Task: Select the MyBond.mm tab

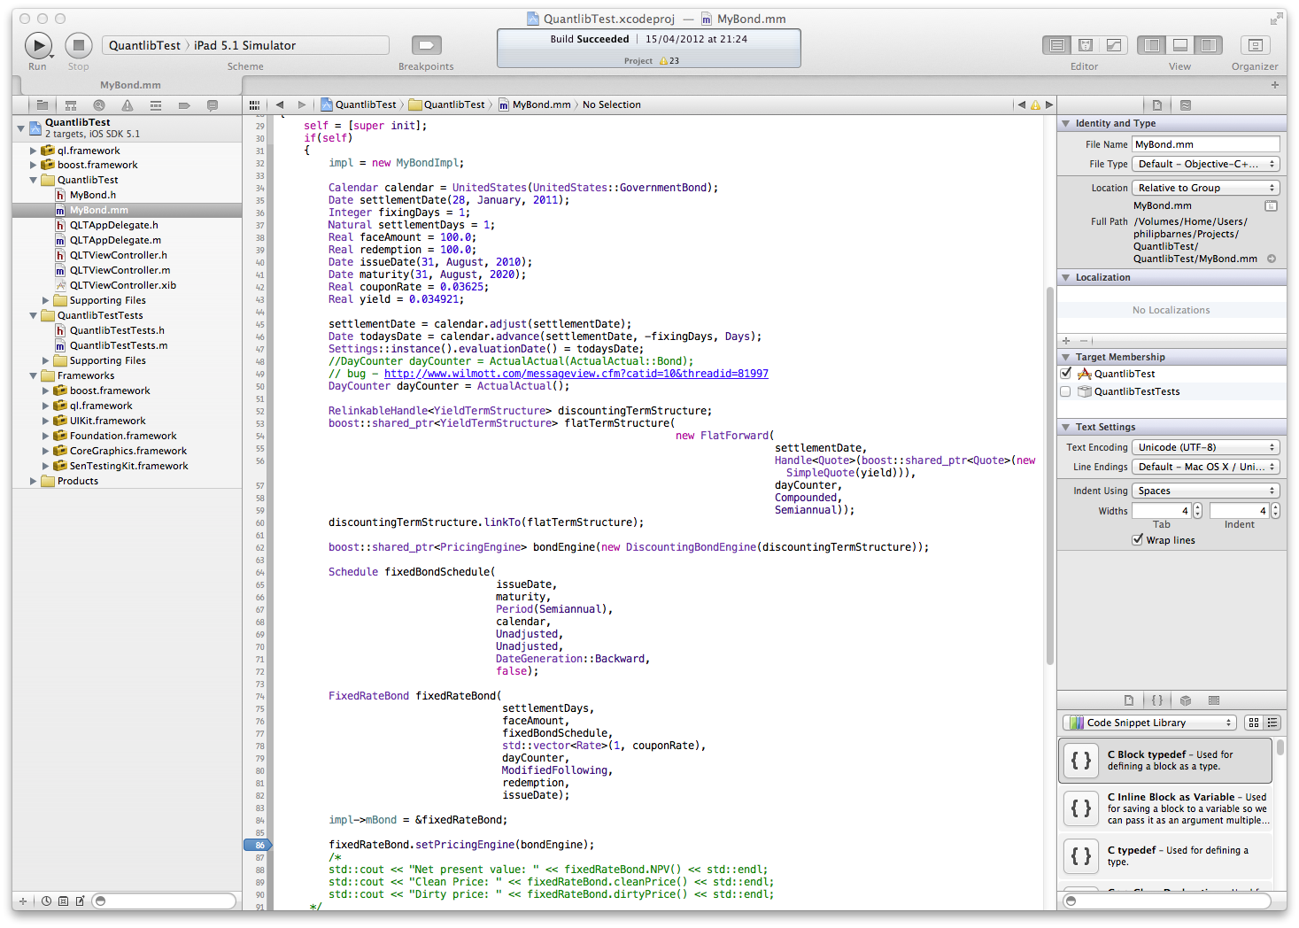Action: point(130,85)
